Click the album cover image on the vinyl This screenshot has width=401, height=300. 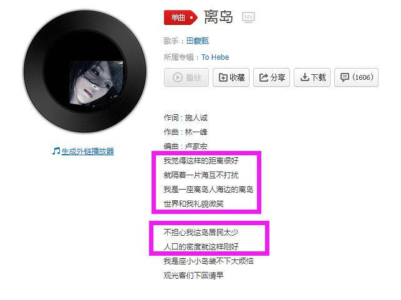point(96,82)
